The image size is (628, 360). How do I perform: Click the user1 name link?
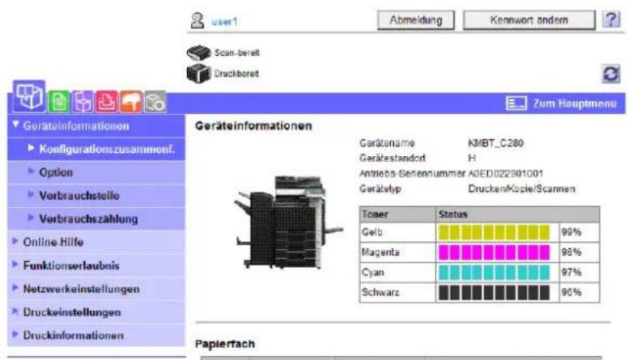click(224, 22)
